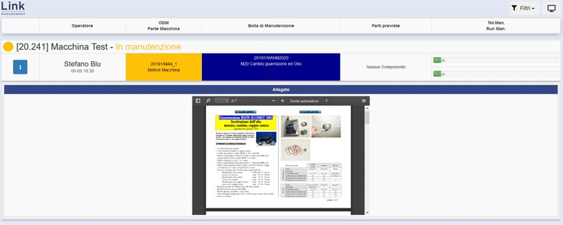Open PDF viewer extra tools chevrons
The height and width of the screenshot is (225, 563).
(x=364, y=101)
